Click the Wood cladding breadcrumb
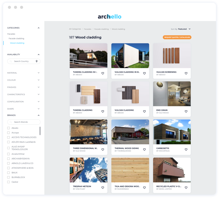The height and width of the screenshot is (198, 219). [118, 29]
